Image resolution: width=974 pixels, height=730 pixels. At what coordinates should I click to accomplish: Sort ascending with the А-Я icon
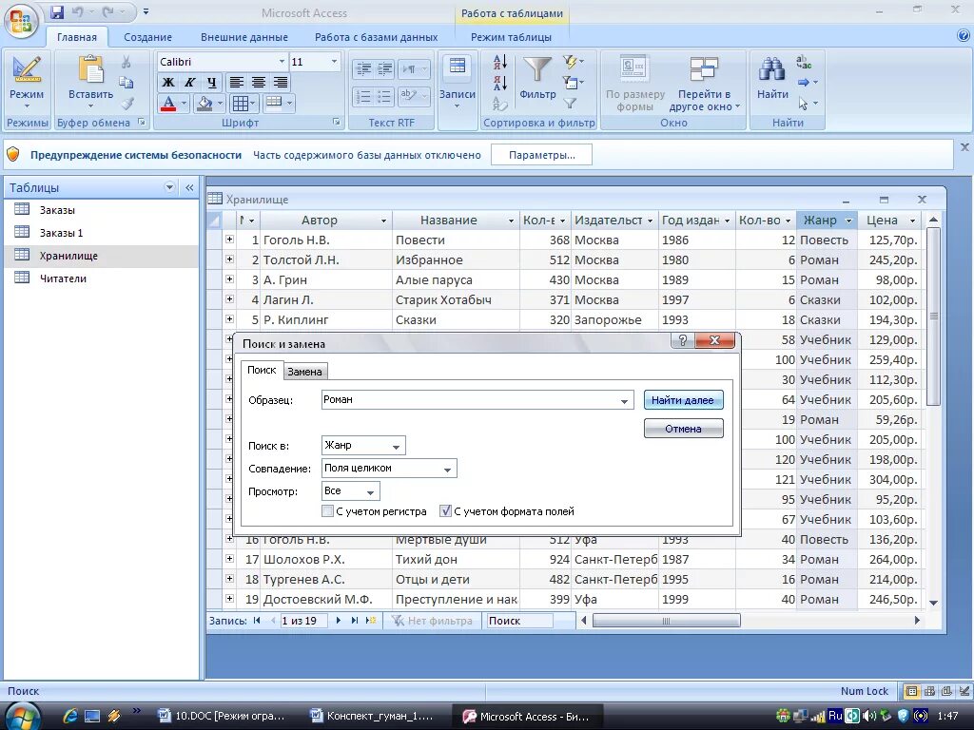click(500, 62)
